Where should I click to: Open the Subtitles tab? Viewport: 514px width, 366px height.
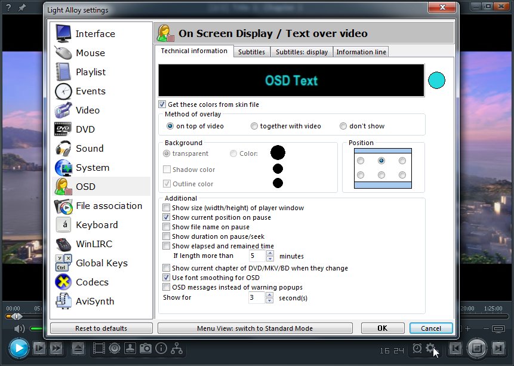(251, 52)
